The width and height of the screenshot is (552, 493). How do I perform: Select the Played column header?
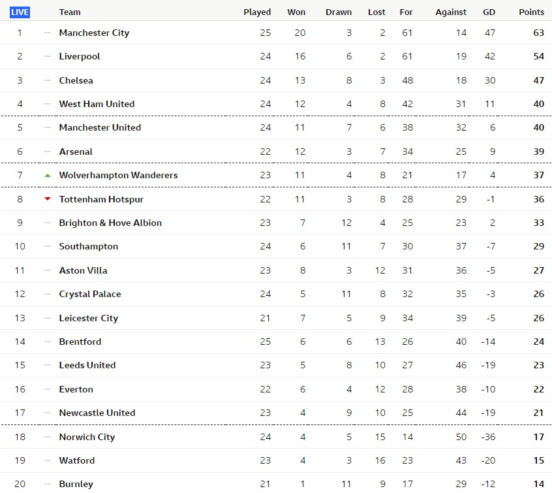coord(257,12)
